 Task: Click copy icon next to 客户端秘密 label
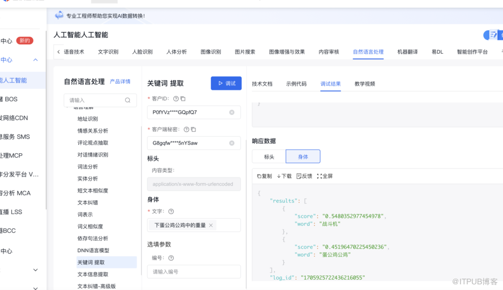pyautogui.click(x=193, y=129)
